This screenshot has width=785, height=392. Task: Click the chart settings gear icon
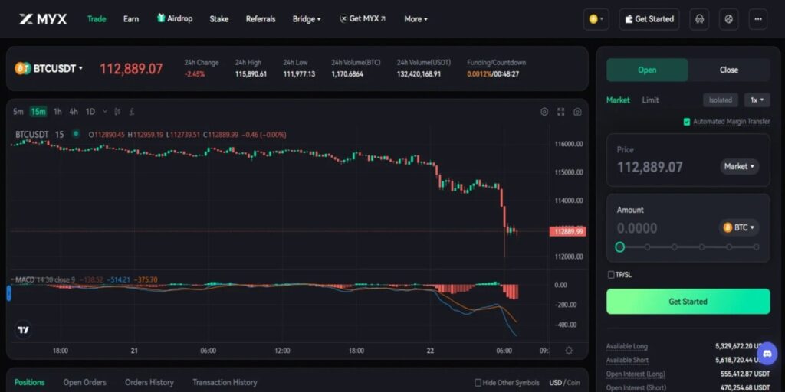tap(544, 112)
